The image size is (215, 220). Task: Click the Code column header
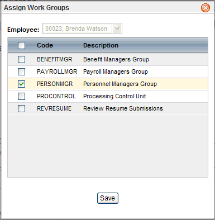click(x=45, y=45)
